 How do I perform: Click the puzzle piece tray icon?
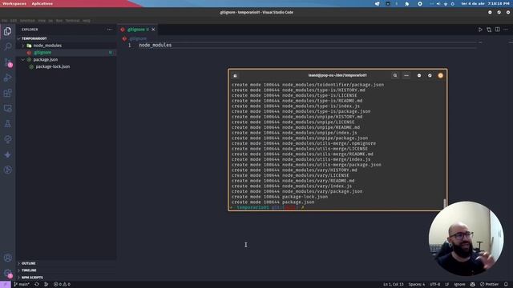click(x=406, y=3)
